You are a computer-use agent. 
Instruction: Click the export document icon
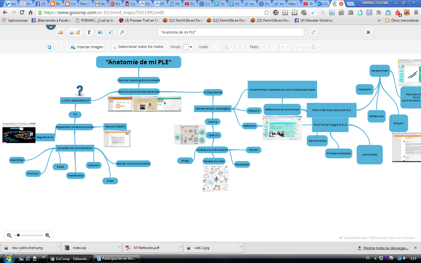[x=111, y=32]
